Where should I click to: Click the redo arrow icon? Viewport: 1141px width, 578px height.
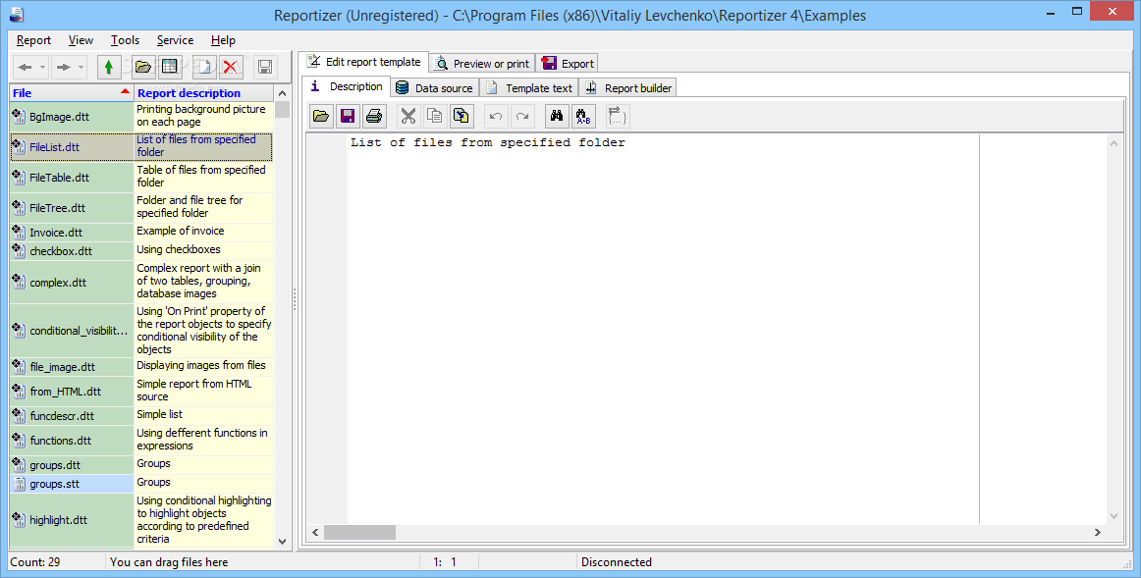[521, 116]
